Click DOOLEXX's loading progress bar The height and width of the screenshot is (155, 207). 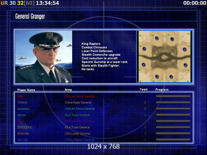point(173,127)
